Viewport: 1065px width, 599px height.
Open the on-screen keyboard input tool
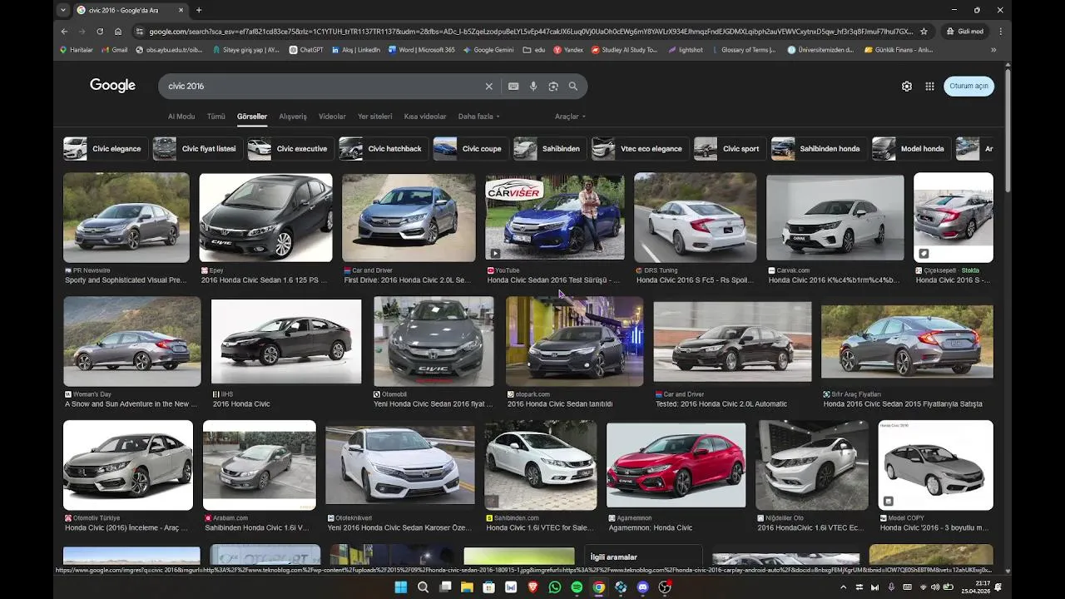pos(513,87)
